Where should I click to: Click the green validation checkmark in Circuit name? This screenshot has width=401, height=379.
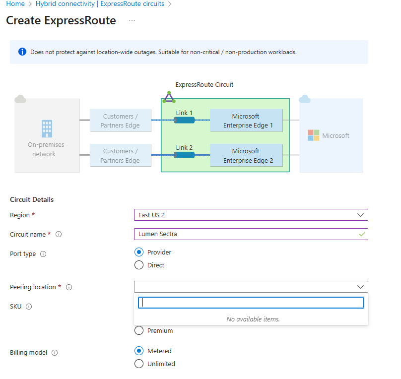[x=362, y=234]
